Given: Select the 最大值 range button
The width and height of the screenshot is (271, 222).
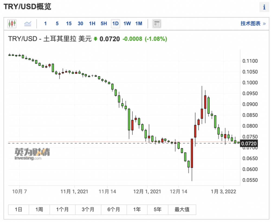Looking at the screenshot, I should click(182, 210).
